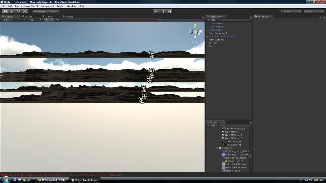Open the Terrain menu

click(60, 6)
